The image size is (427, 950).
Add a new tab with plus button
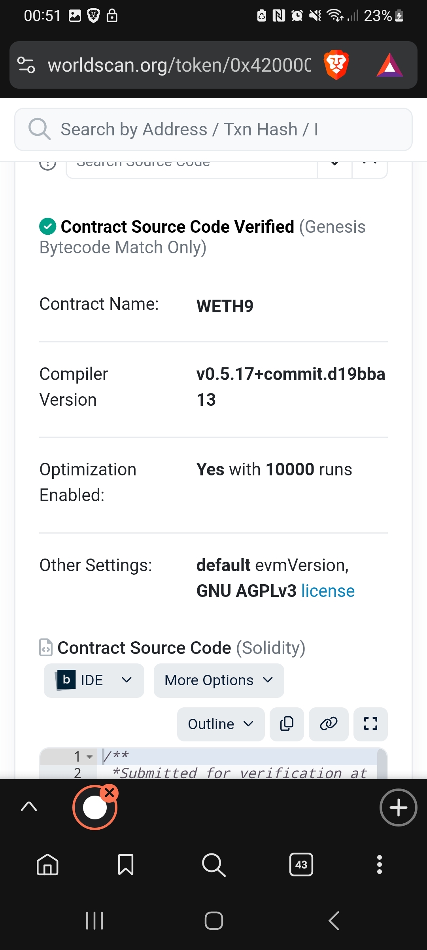click(398, 807)
